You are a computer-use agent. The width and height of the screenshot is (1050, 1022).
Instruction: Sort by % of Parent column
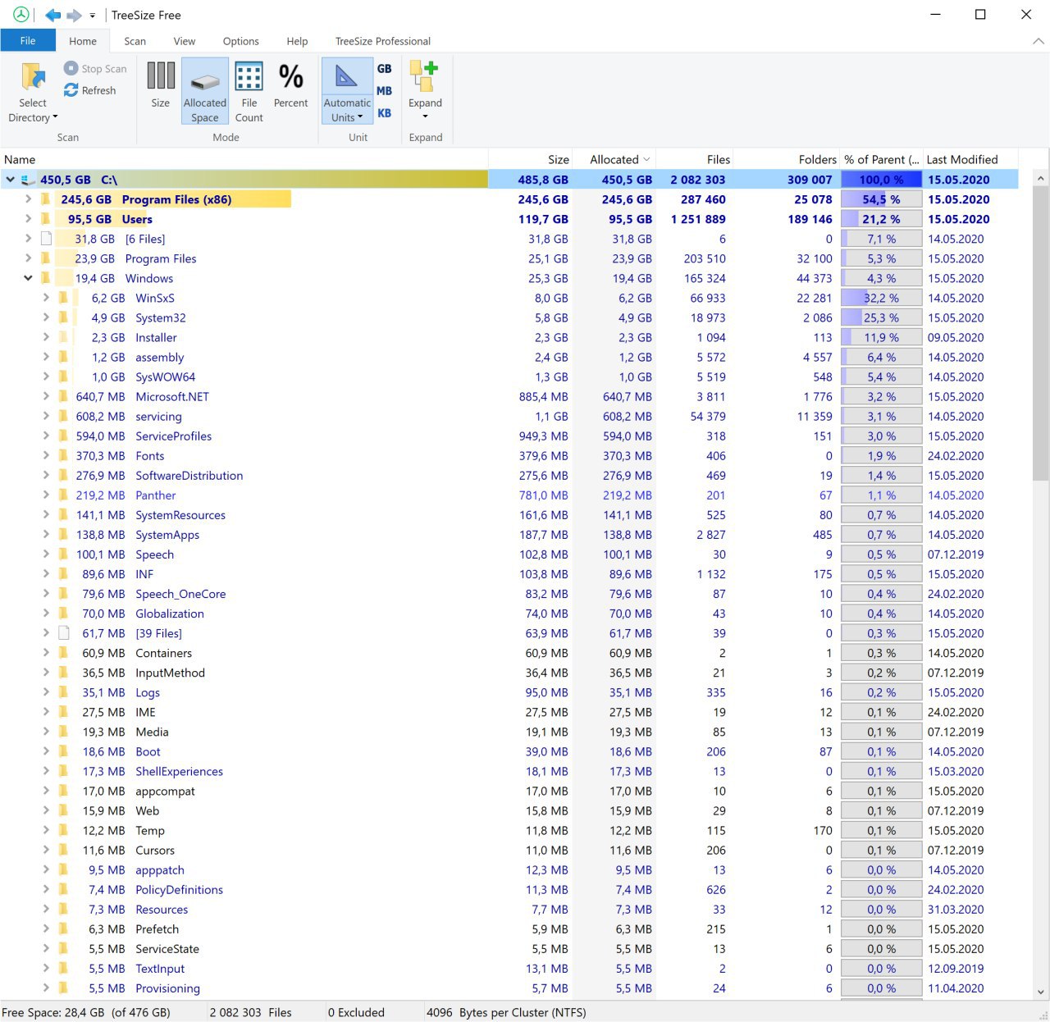point(882,159)
